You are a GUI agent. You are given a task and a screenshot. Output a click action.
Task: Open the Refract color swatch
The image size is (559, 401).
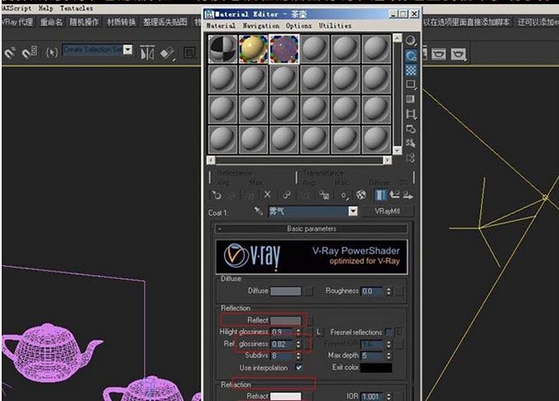click(x=286, y=397)
